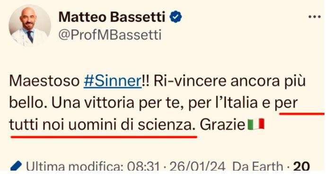The image size is (333, 181).
Task: Visit the @ProfMBassetti handle
Action: click(x=110, y=35)
